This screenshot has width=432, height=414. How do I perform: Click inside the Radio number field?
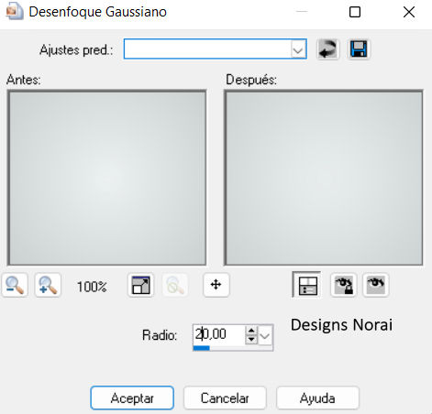pyautogui.click(x=219, y=335)
